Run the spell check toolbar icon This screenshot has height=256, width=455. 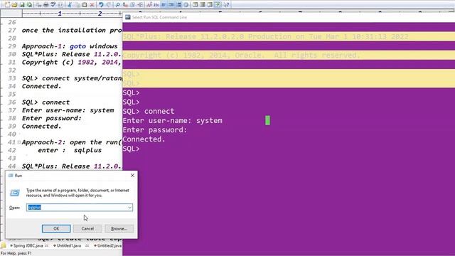(53, 5)
